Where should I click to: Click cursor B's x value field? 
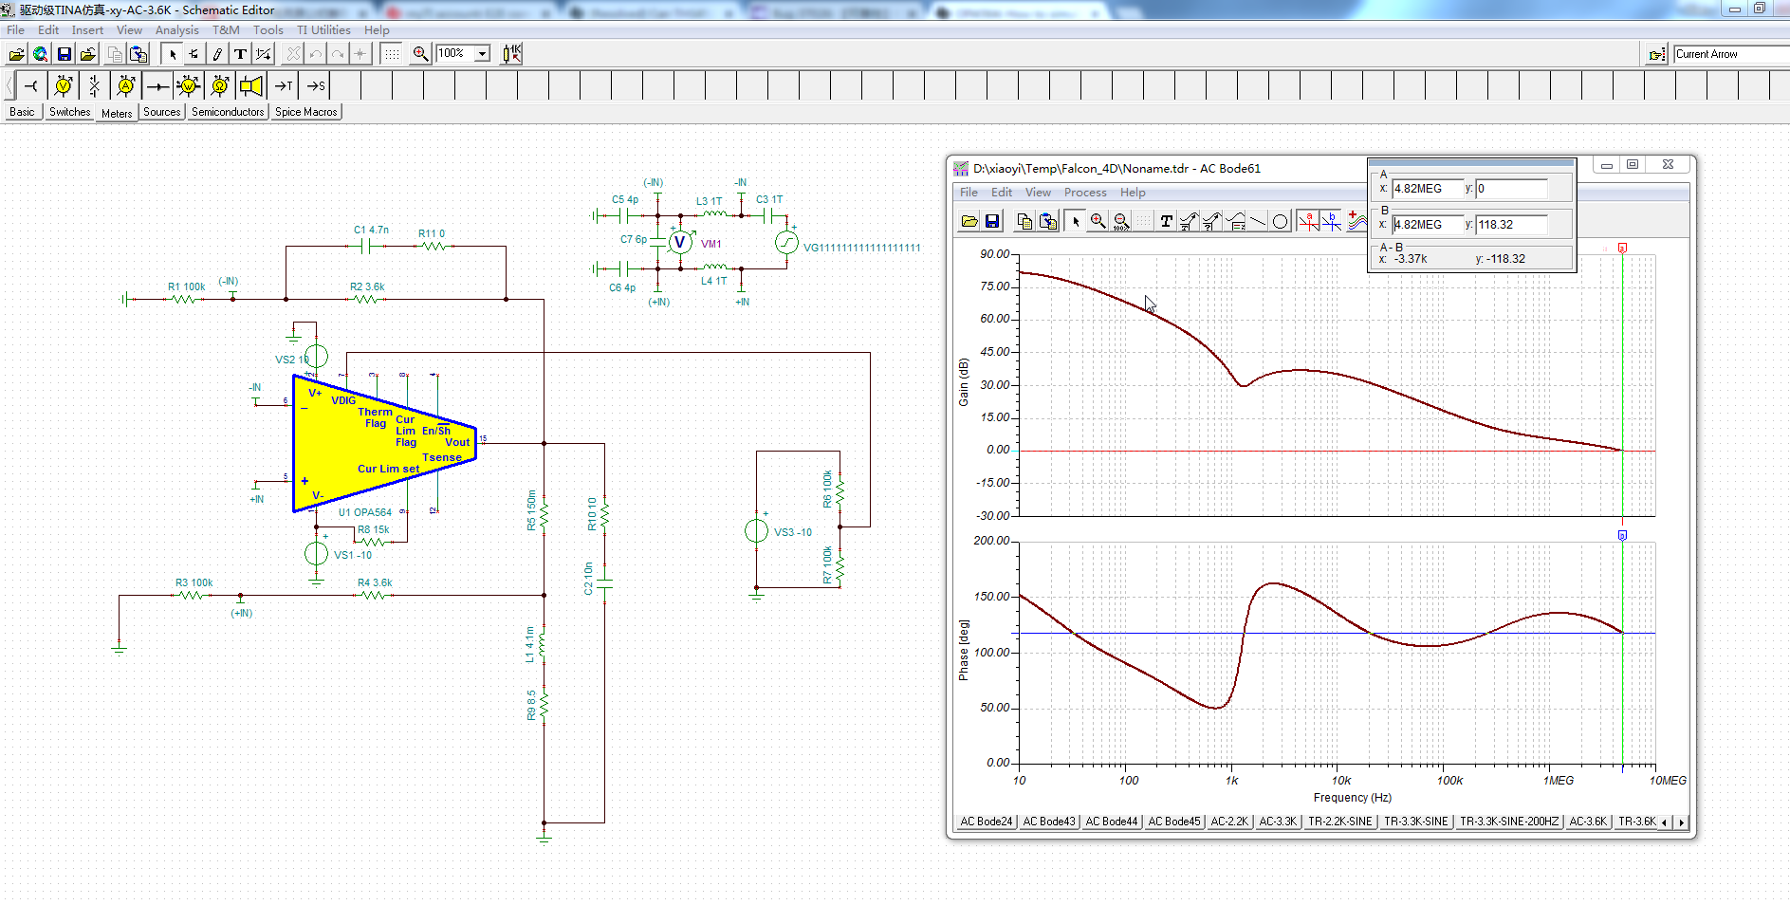click(1429, 225)
